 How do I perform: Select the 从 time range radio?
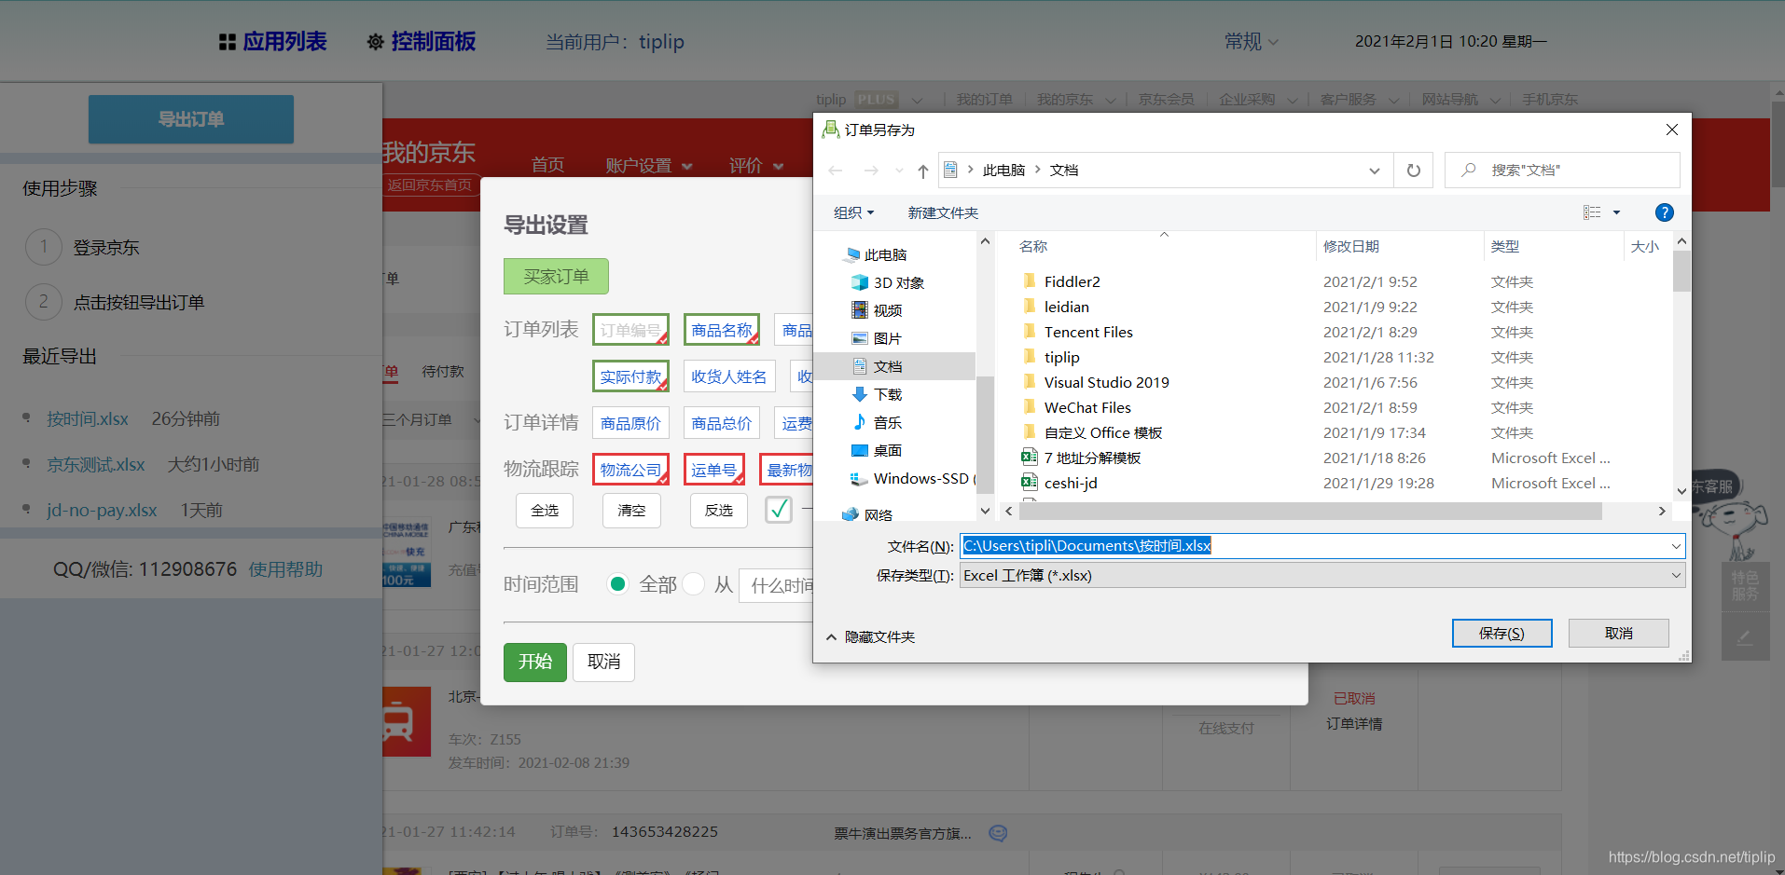pos(693,584)
